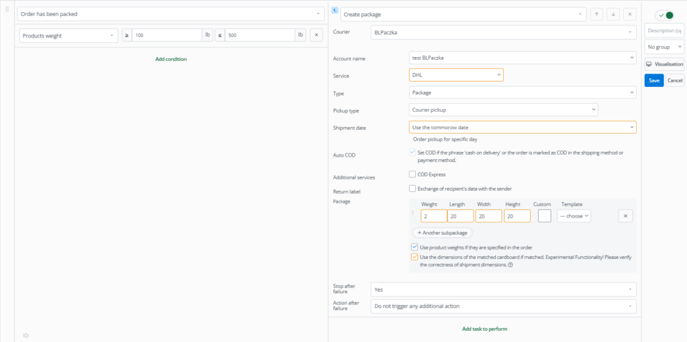Viewport: 687px width, 342px height.
Task: Open Service dropdown showing DHL
Action: tap(456, 75)
